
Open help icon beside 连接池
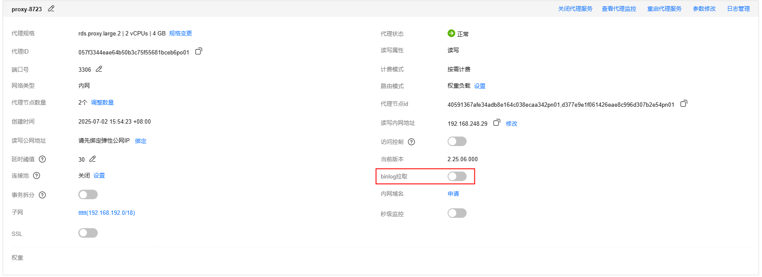click(37, 175)
